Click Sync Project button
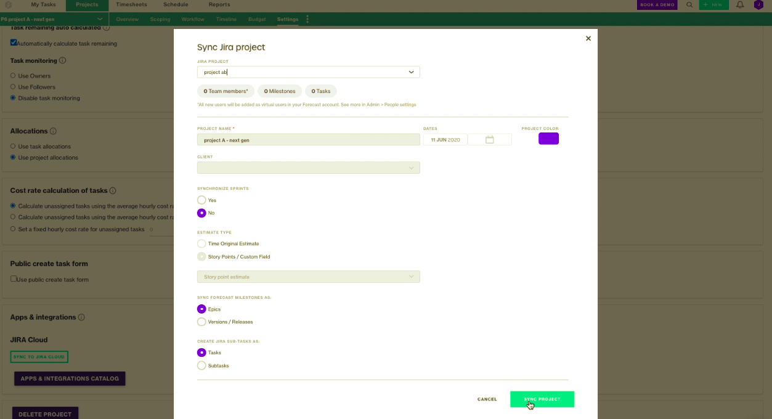This screenshot has height=419, width=772. (542, 399)
